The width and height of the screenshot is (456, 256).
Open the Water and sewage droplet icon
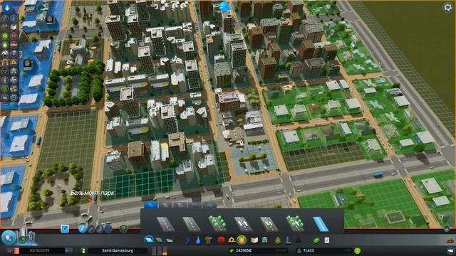198,240
